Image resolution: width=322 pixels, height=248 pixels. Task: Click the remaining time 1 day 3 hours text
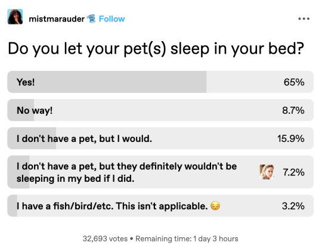187,239
